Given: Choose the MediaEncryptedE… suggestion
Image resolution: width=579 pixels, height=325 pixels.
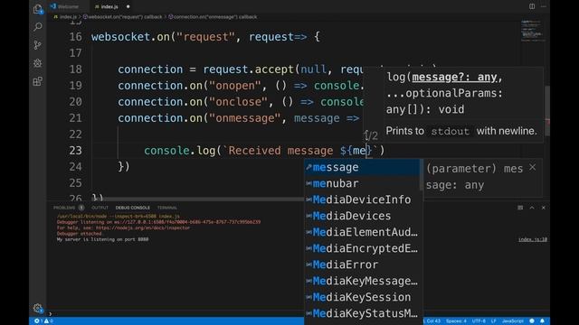Looking at the screenshot, I should pyautogui.click(x=362, y=248).
